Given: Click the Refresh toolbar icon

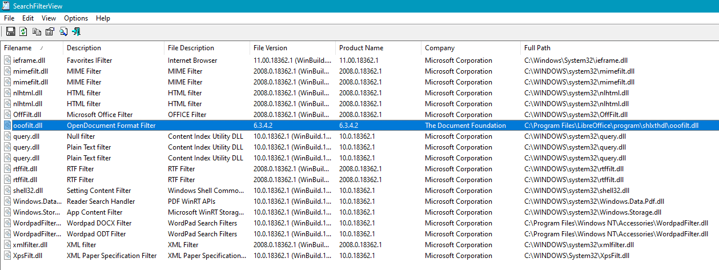Looking at the screenshot, I should click(23, 32).
